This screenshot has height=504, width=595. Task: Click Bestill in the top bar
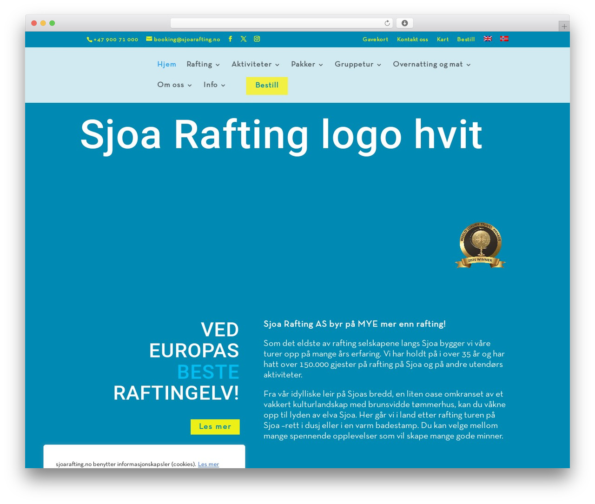pos(466,40)
